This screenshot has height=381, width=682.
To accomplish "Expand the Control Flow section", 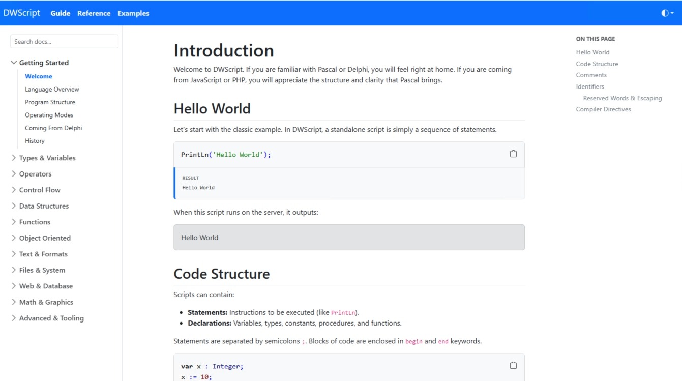I will [39, 190].
